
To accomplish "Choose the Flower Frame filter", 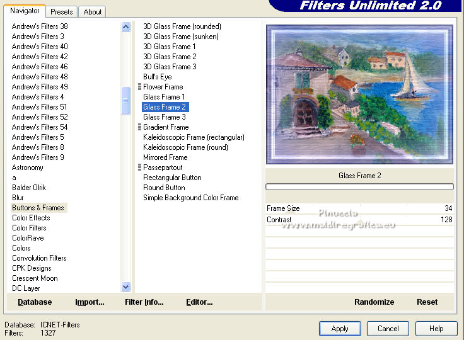I will click(x=163, y=87).
